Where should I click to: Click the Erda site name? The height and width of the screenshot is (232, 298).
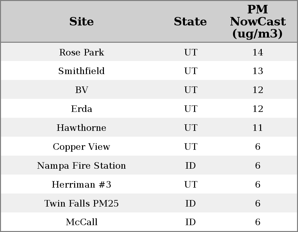(81, 109)
